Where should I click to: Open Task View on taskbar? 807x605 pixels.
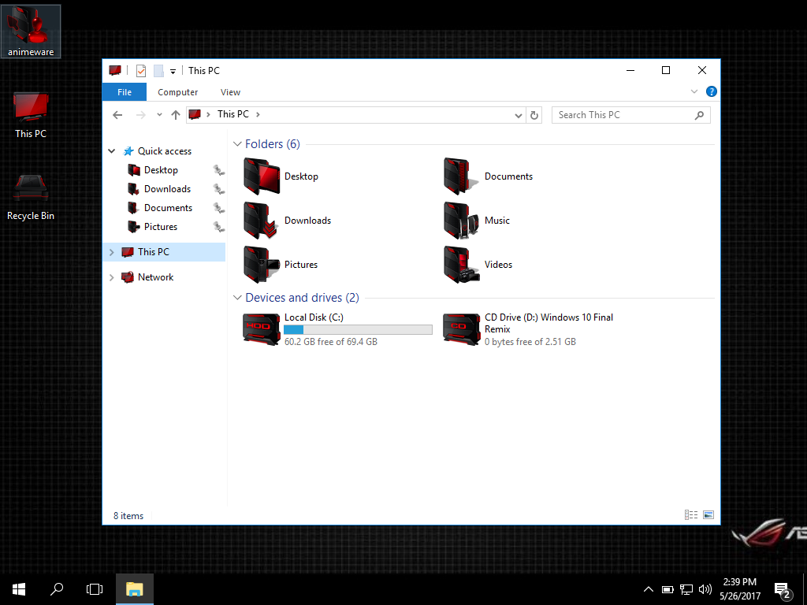point(95,589)
